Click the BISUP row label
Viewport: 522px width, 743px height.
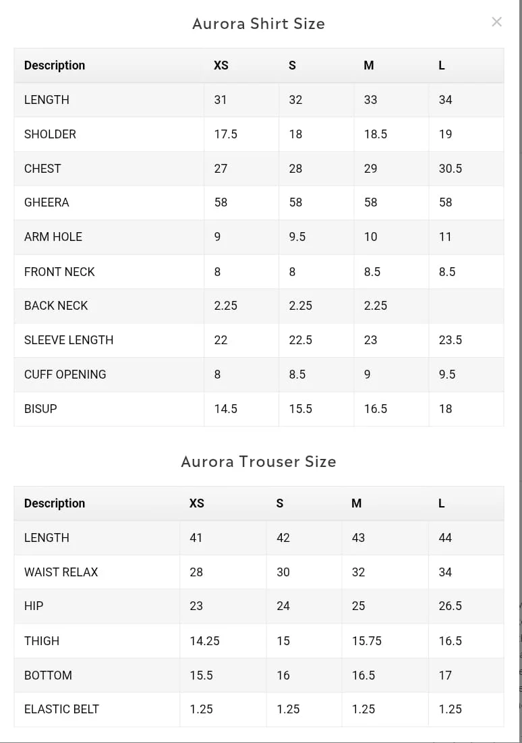(40, 409)
